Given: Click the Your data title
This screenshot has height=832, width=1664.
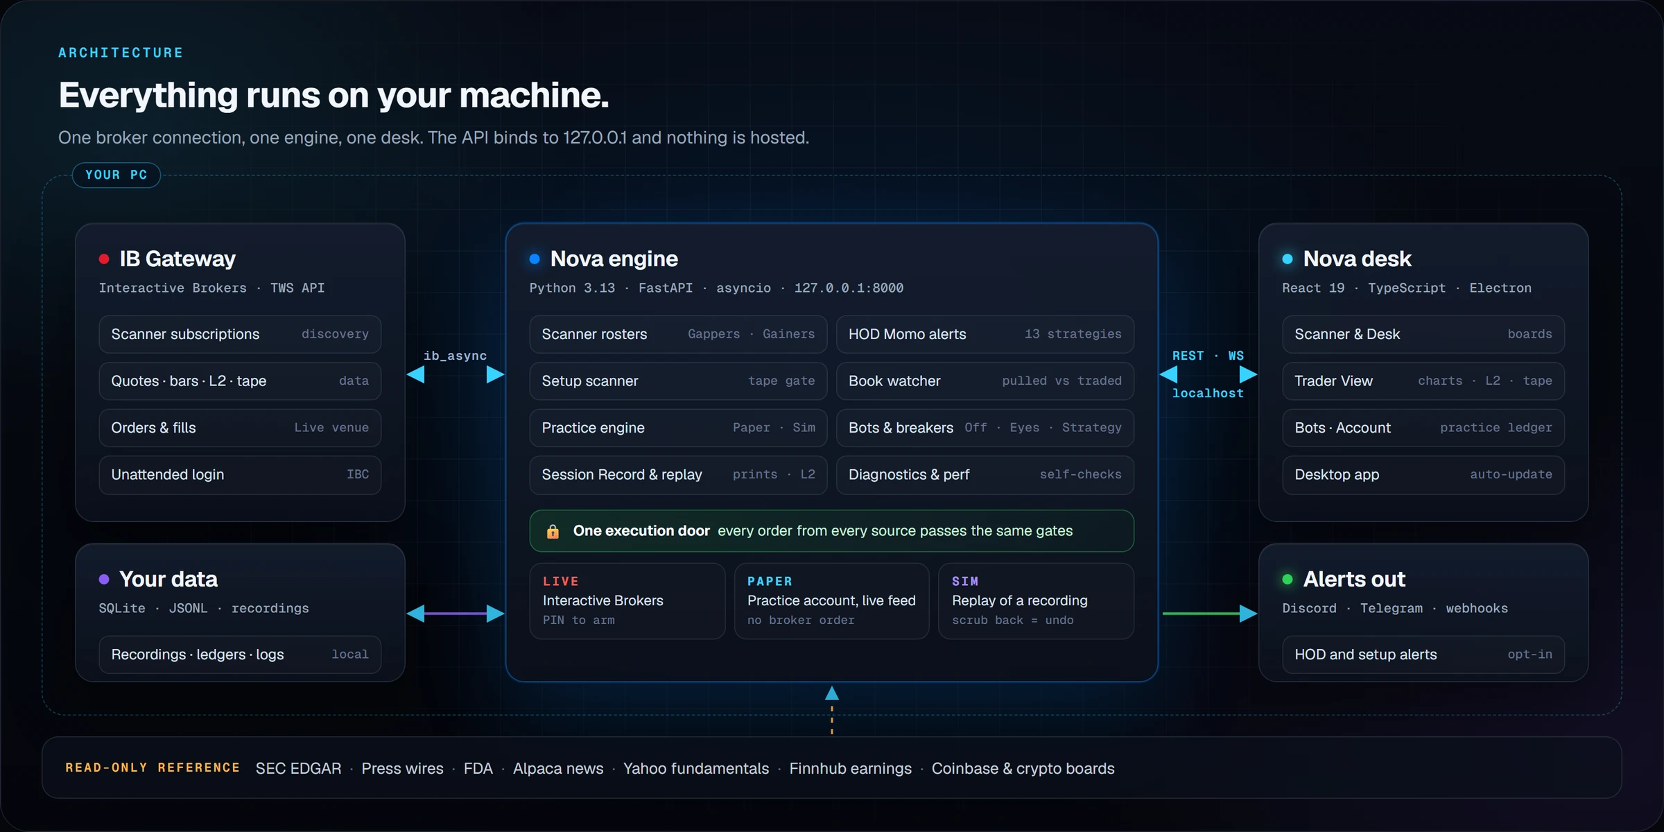Looking at the screenshot, I should point(168,579).
